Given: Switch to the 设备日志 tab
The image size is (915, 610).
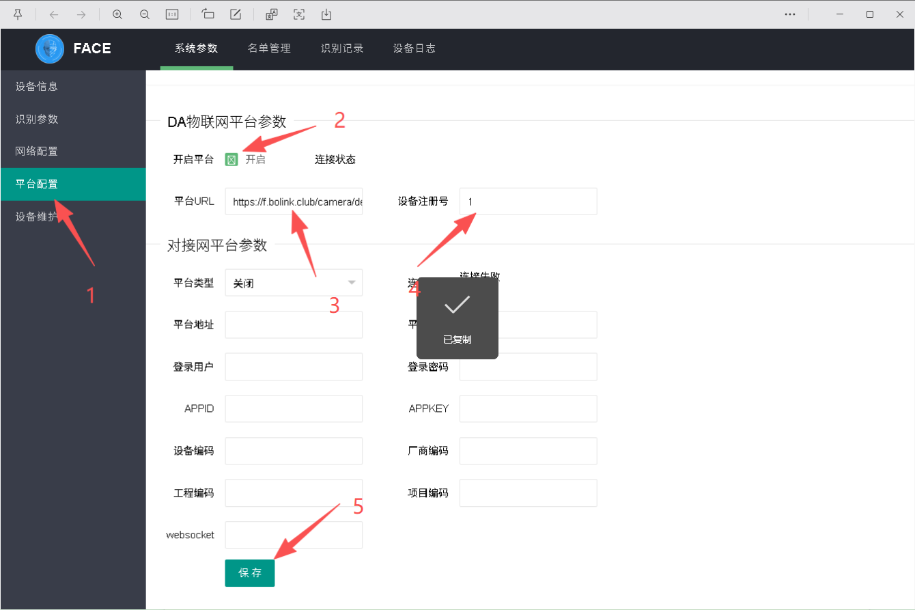Looking at the screenshot, I should (x=414, y=48).
